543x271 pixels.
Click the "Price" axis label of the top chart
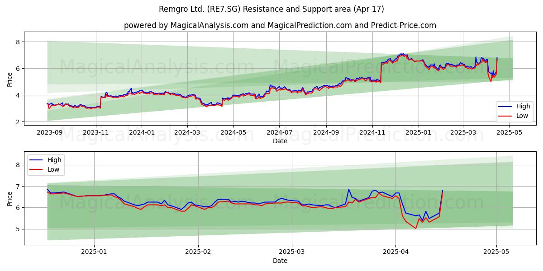10,79
